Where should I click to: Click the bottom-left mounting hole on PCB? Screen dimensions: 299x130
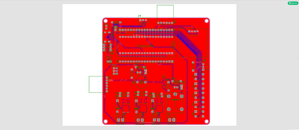pyautogui.click(x=106, y=121)
